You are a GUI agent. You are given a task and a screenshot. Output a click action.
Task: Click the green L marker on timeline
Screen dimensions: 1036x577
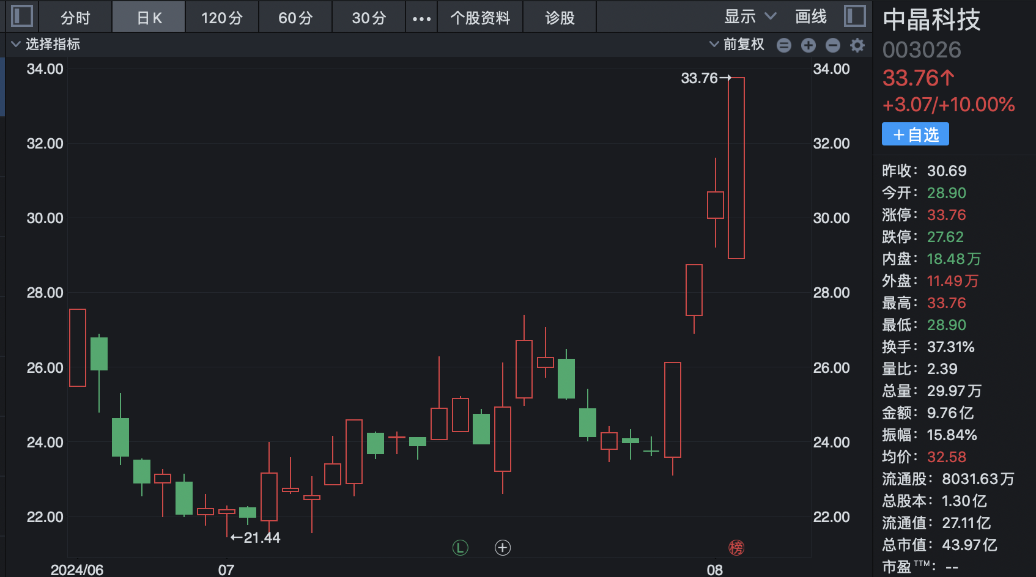click(x=460, y=548)
